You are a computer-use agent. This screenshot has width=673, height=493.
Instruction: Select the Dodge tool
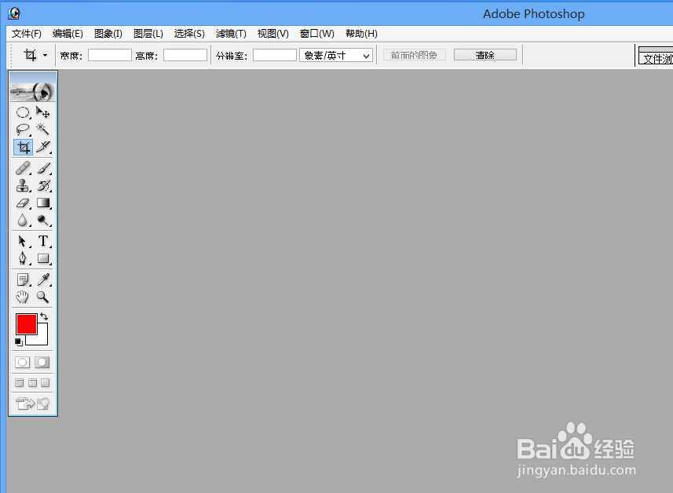tap(43, 220)
